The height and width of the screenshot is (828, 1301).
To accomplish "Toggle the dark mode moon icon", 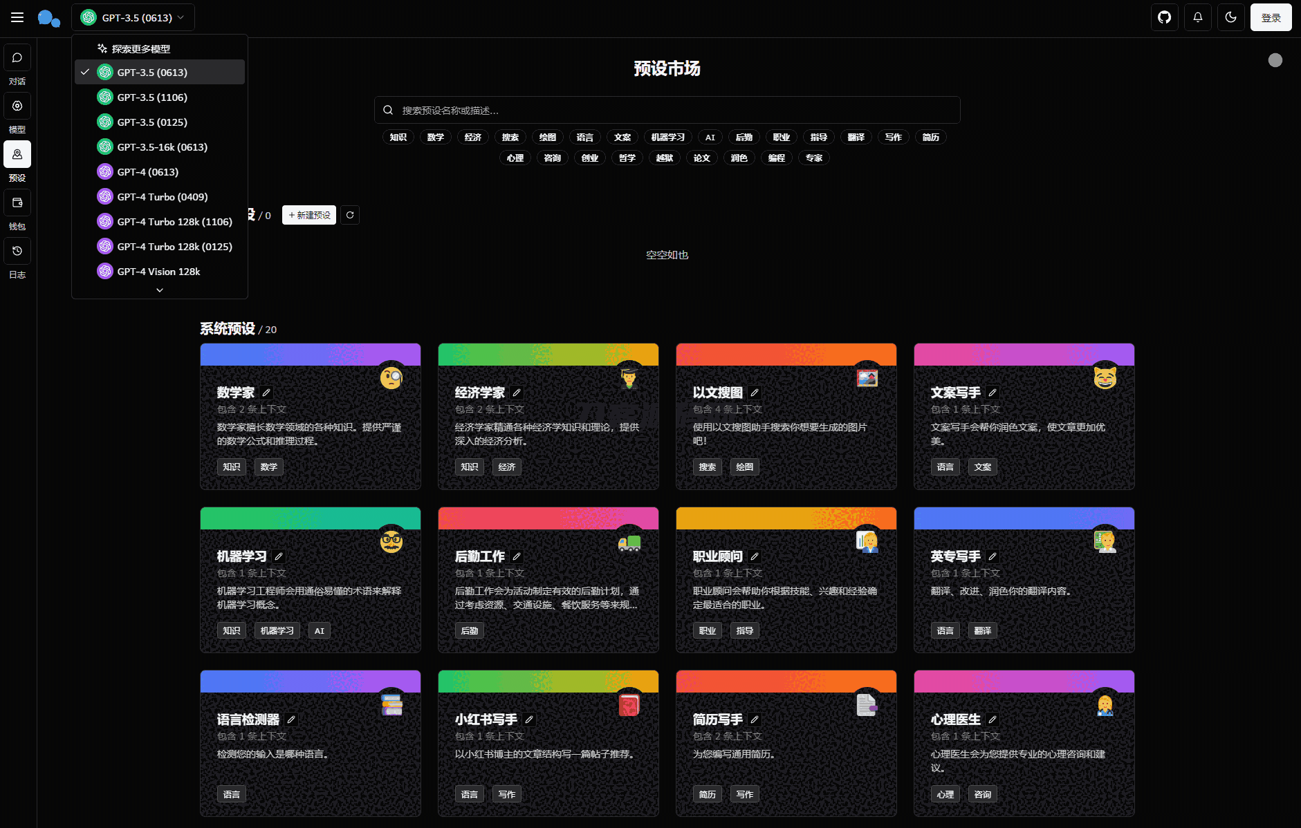I will click(x=1231, y=17).
